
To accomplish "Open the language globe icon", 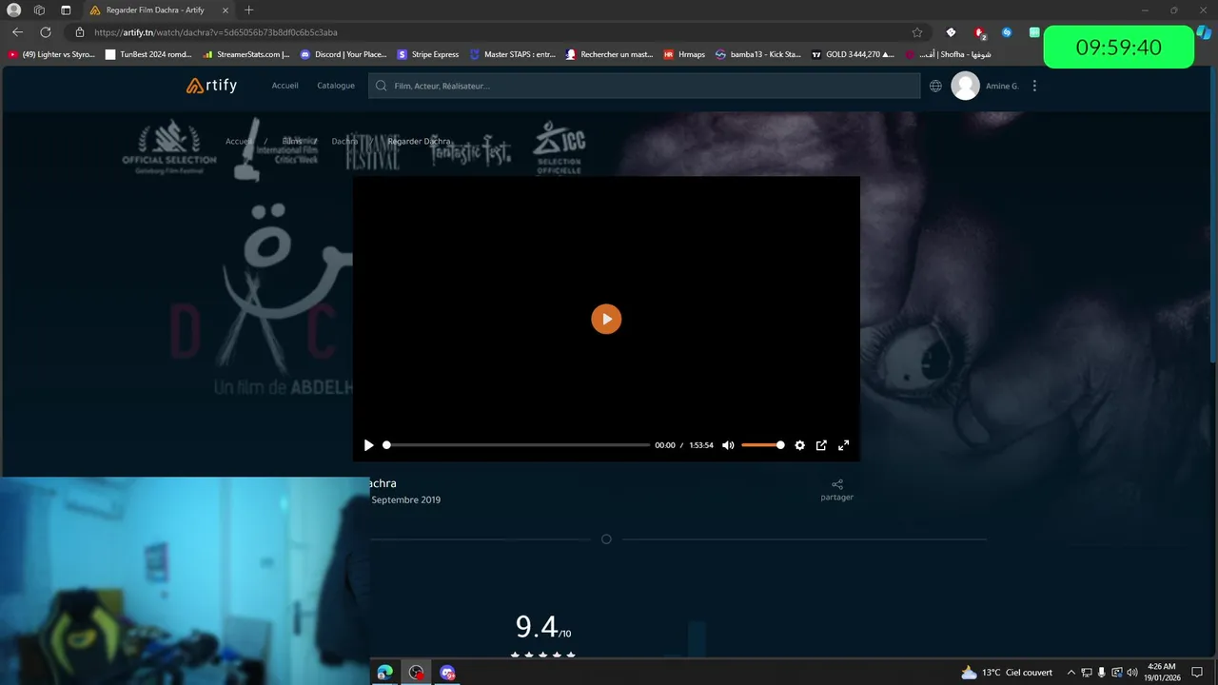I will pos(935,86).
